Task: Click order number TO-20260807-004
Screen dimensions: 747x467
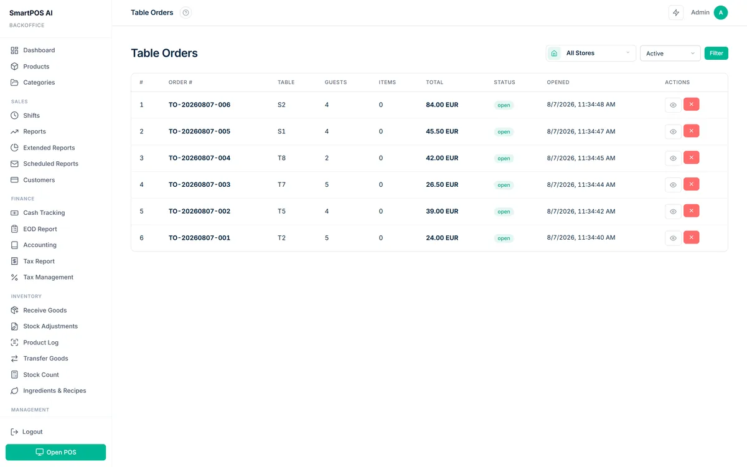Action: [199, 158]
